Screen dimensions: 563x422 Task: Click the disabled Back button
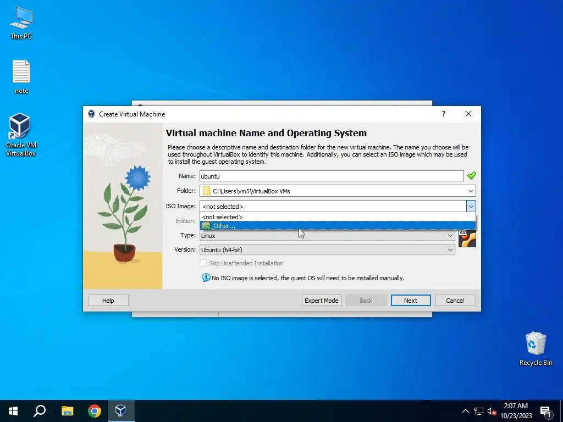pos(366,301)
